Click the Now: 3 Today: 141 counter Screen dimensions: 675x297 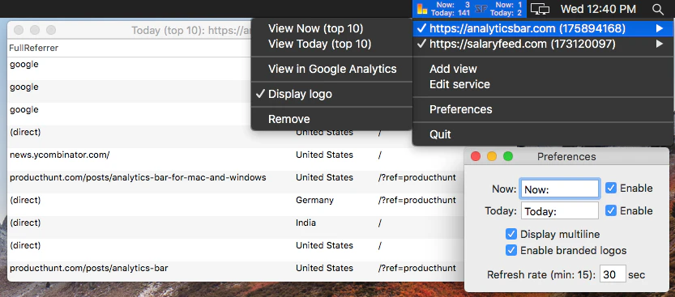pos(451,9)
